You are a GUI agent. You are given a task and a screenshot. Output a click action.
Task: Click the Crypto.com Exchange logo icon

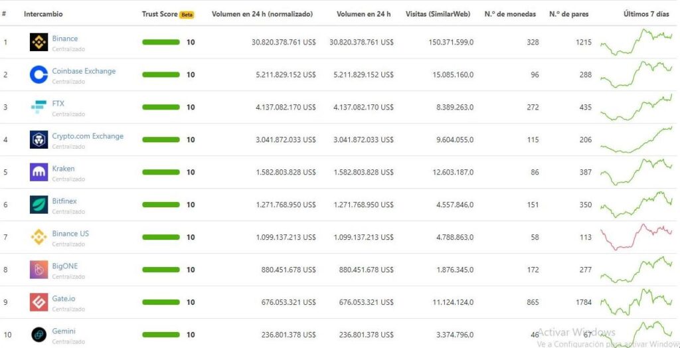click(39, 139)
